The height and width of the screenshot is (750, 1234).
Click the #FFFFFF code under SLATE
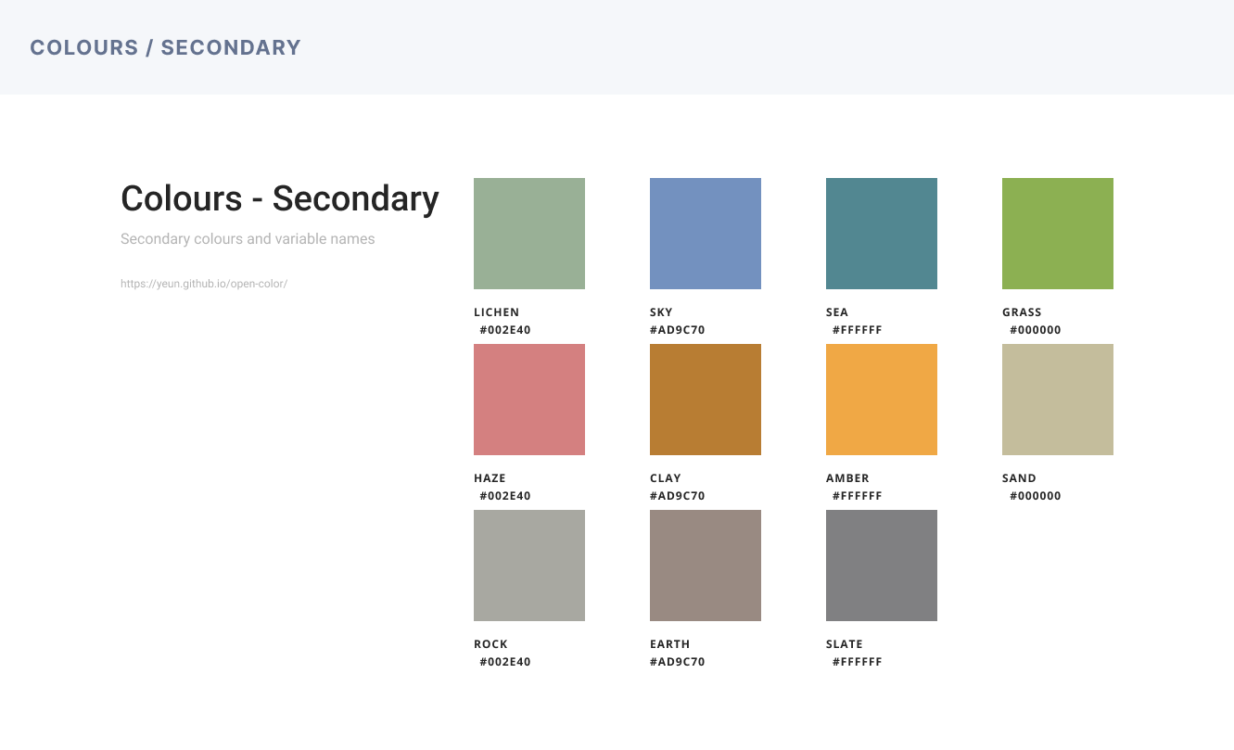tap(857, 662)
